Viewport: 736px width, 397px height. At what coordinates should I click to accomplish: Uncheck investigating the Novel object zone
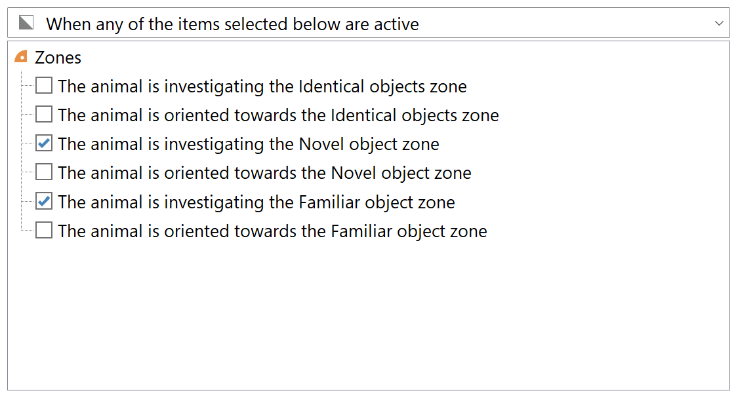tap(44, 143)
